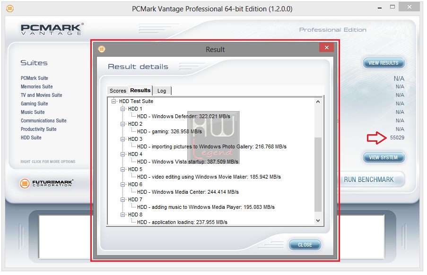Collapse the HDD 8 tree node
The image size is (427, 275).
123,215
